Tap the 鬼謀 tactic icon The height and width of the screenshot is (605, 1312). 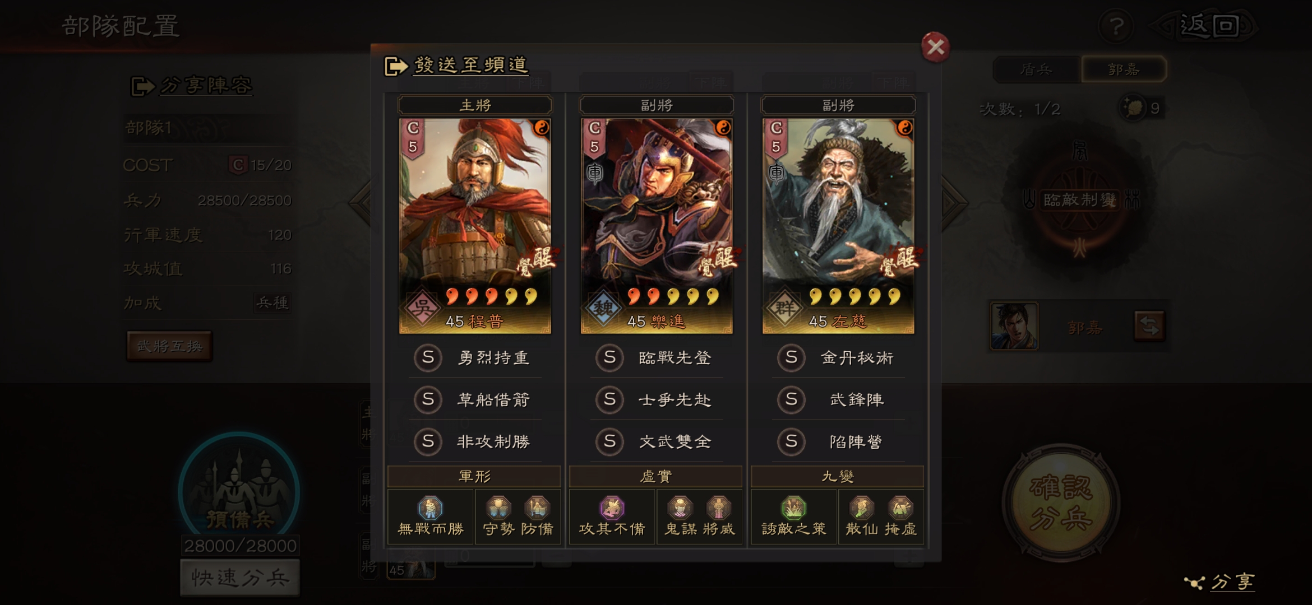point(680,508)
